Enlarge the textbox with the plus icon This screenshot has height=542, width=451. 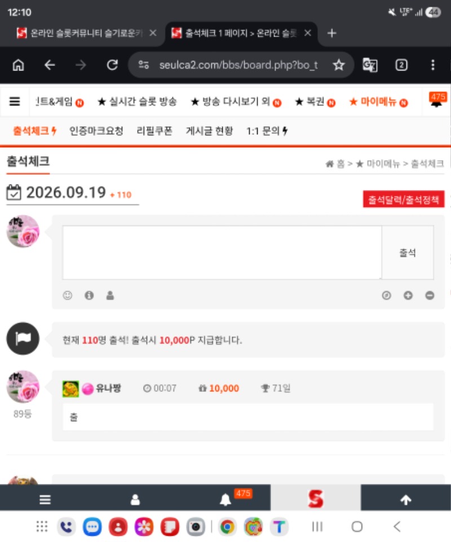click(408, 295)
